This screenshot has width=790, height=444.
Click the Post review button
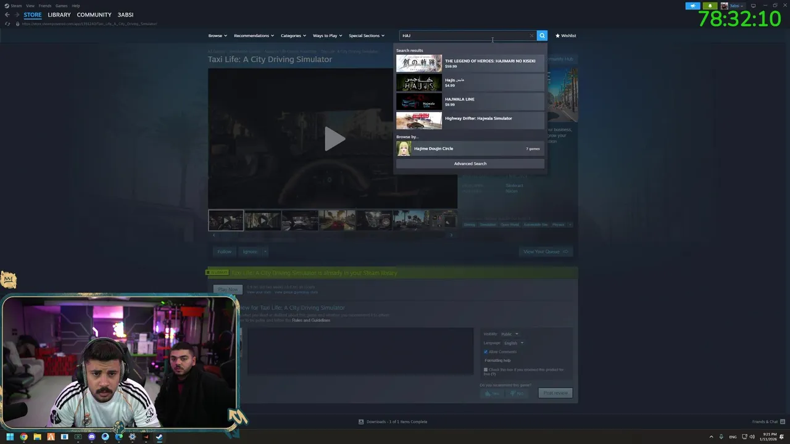(x=555, y=393)
